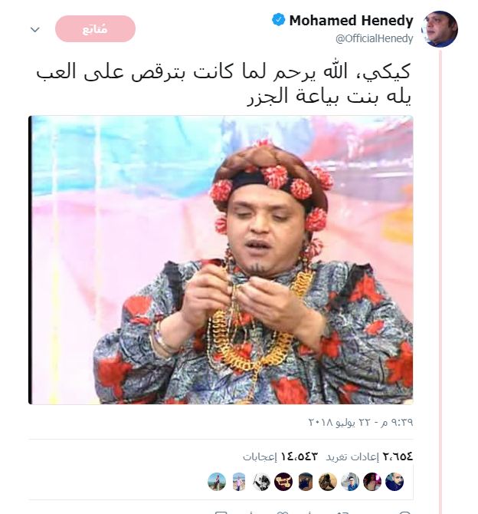Click the tweet timestamp ٢٢ يوليو ٢٠١٨
This screenshot has height=514, width=478.
pyautogui.click(x=361, y=422)
